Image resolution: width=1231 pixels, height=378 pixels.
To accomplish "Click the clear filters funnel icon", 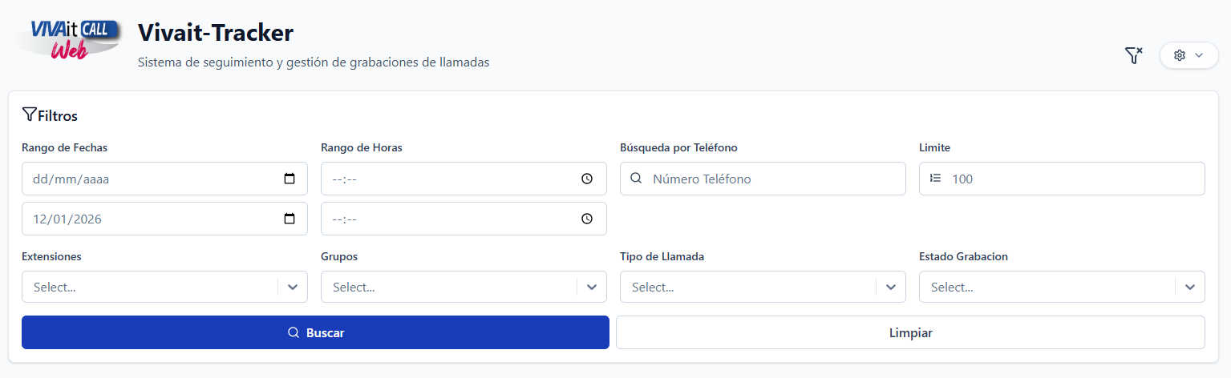I will (x=1133, y=55).
